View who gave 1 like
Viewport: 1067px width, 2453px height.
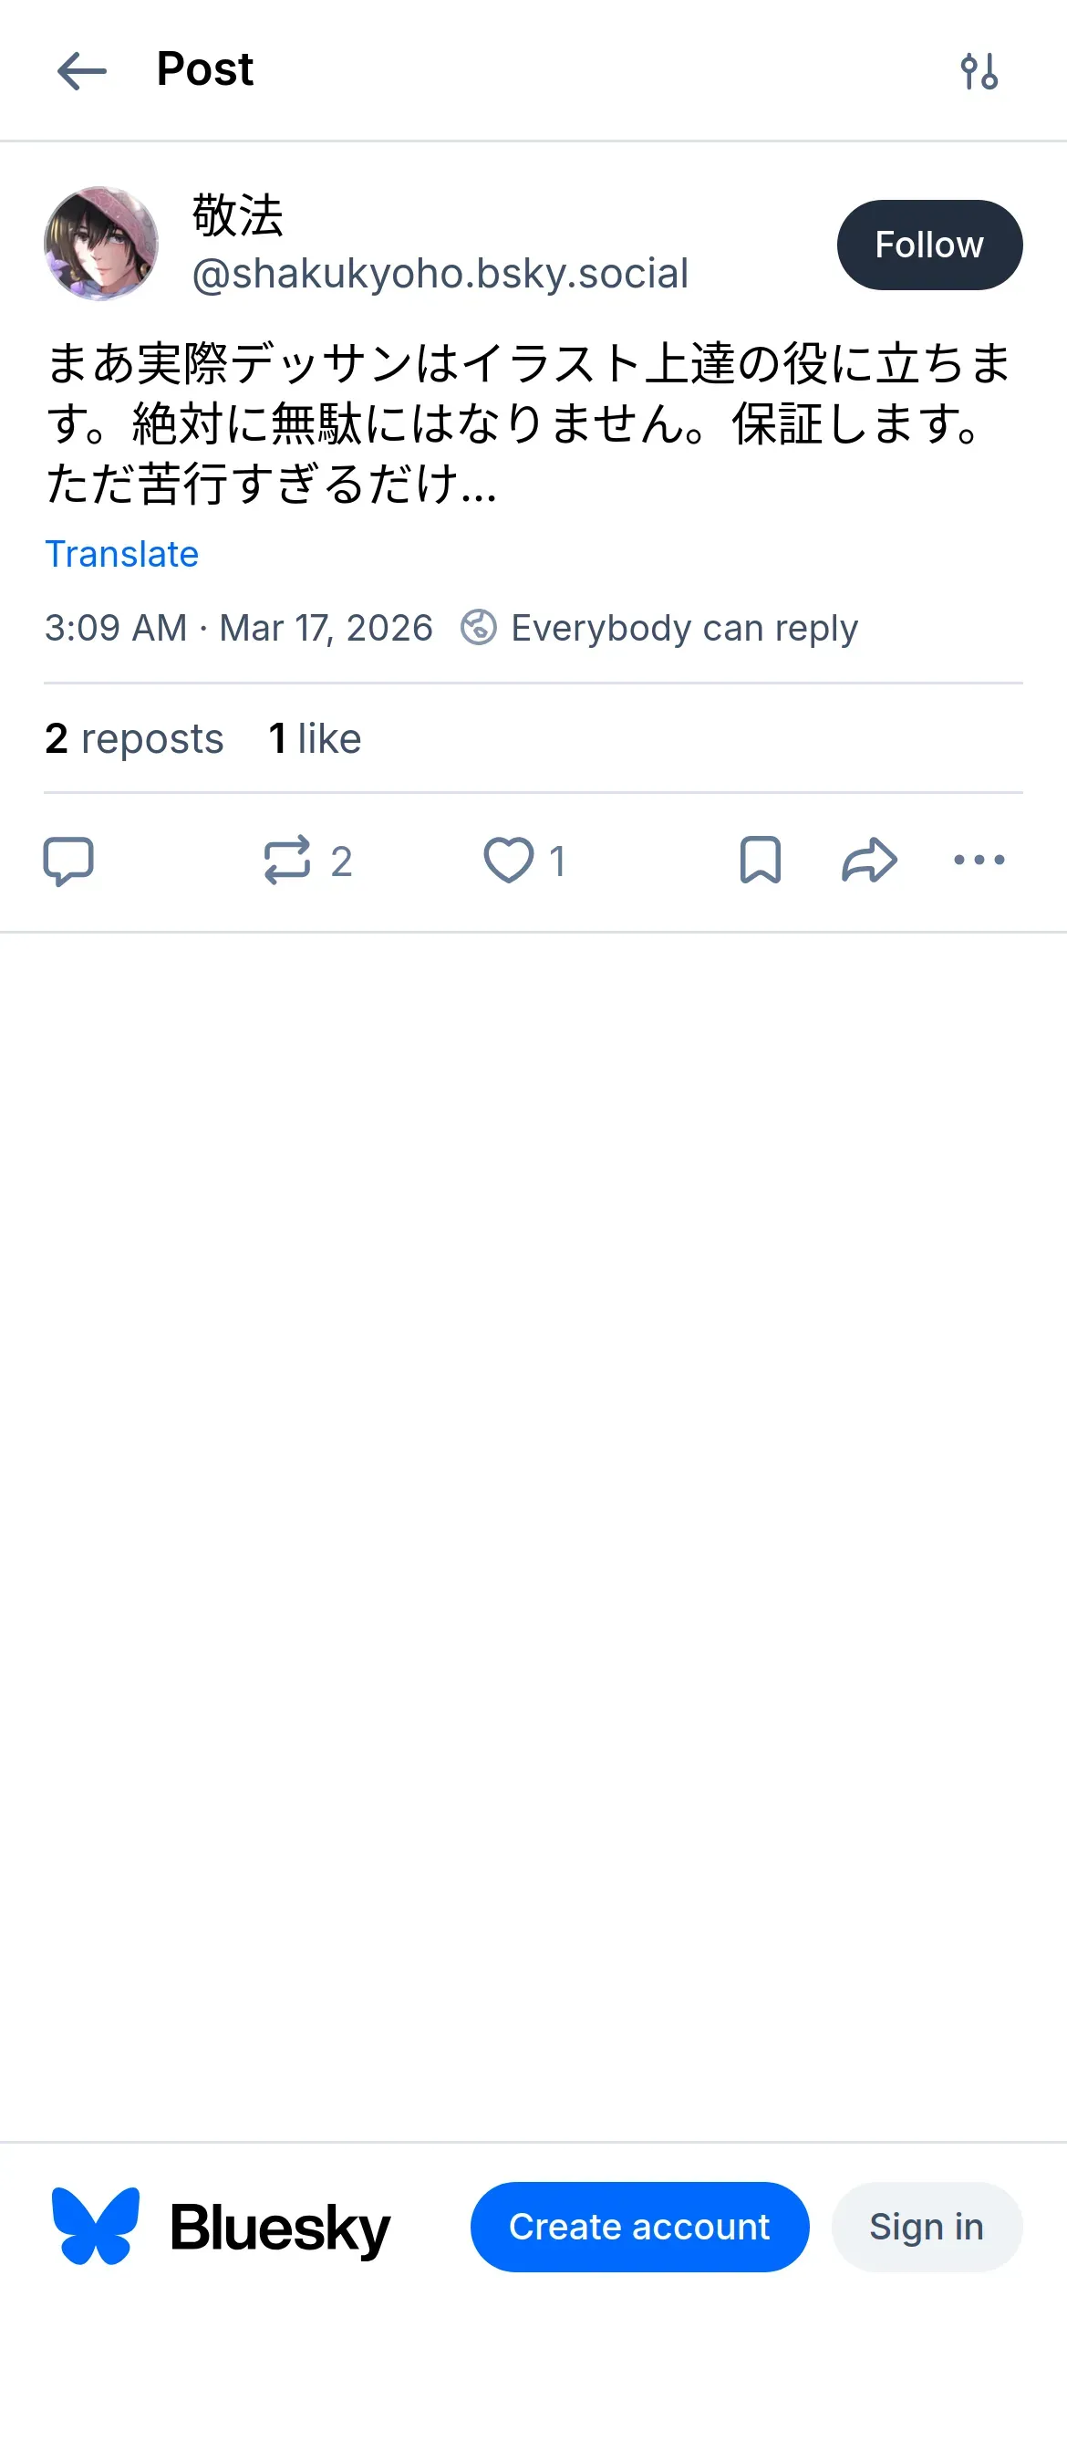[315, 739]
